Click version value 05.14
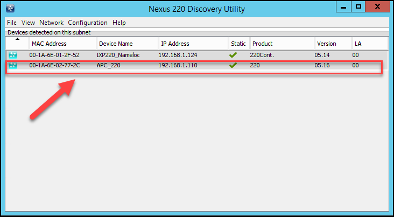 pos(322,55)
